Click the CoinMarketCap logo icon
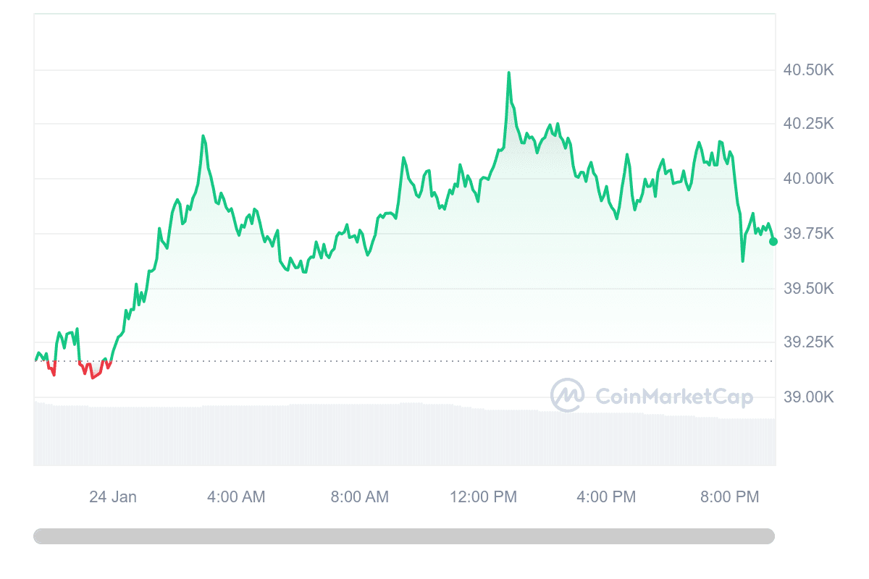The image size is (869, 579). tap(568, 395)
